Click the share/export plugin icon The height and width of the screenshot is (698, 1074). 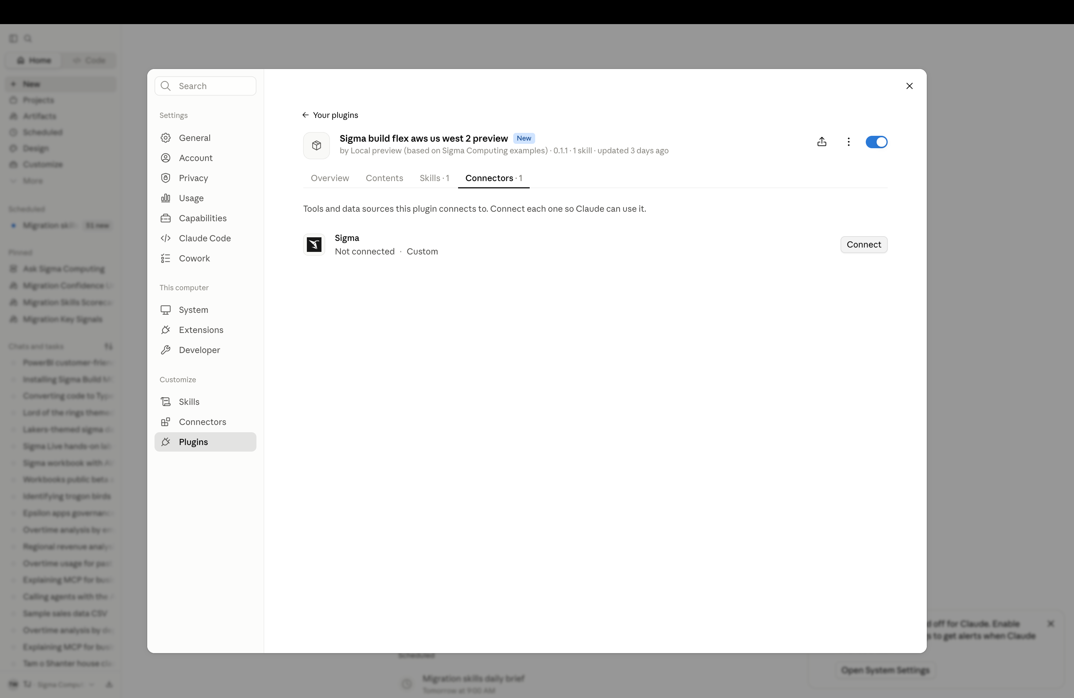tap(822, 142)
